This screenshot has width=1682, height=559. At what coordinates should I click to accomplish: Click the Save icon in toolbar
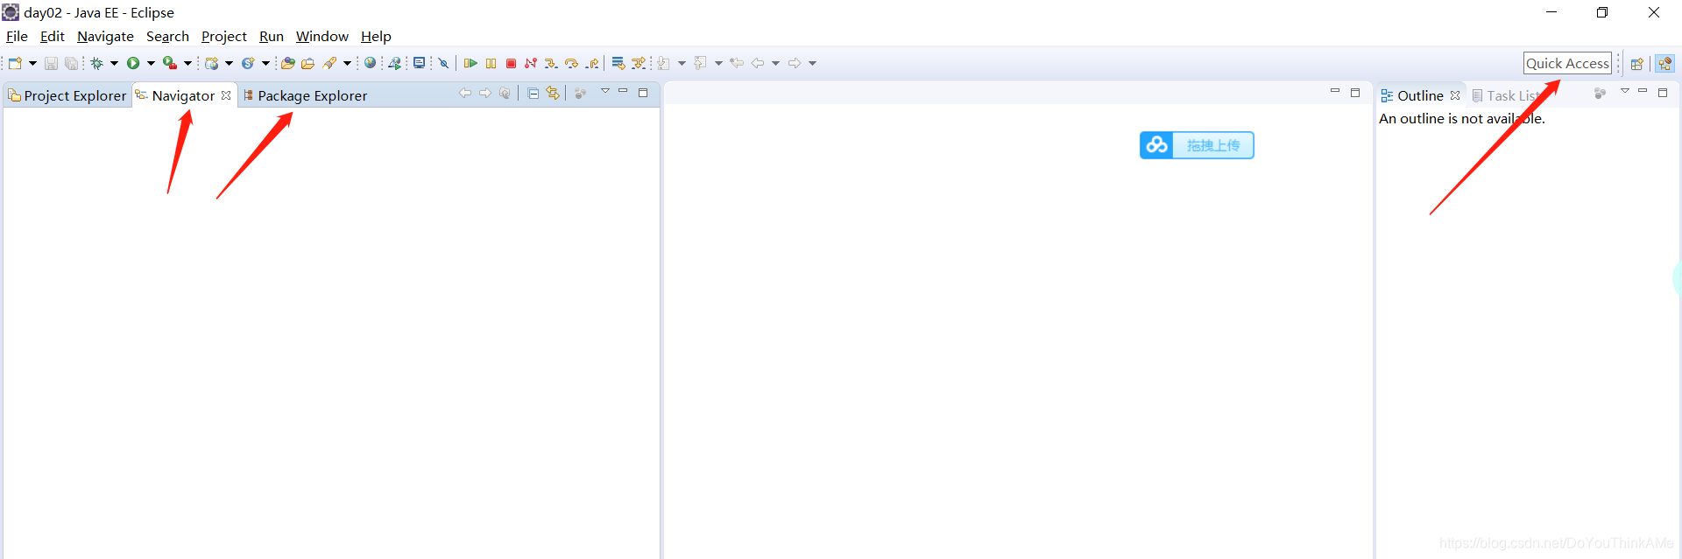pos(51,63)
